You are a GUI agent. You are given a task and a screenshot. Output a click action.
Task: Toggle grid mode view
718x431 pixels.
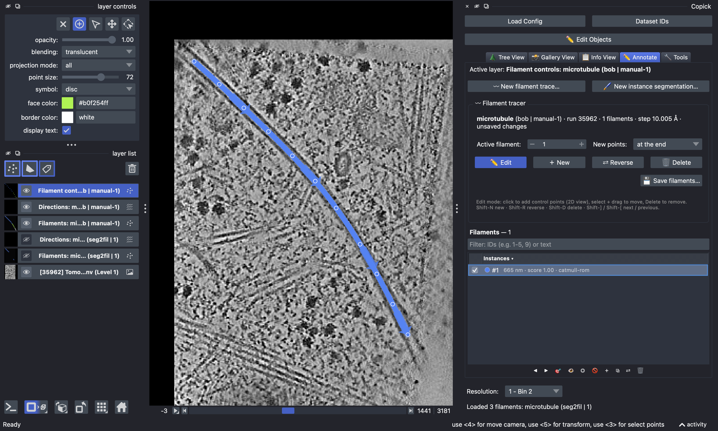point(101,407)
